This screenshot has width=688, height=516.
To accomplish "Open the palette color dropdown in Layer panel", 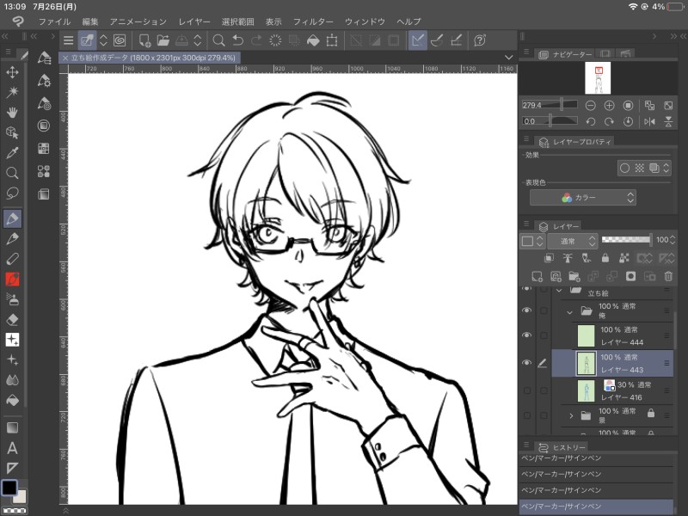I will pyautogui.click(x=532, y=241).
